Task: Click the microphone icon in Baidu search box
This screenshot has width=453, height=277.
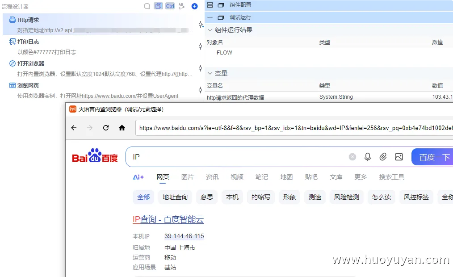Action: point(367,156)
